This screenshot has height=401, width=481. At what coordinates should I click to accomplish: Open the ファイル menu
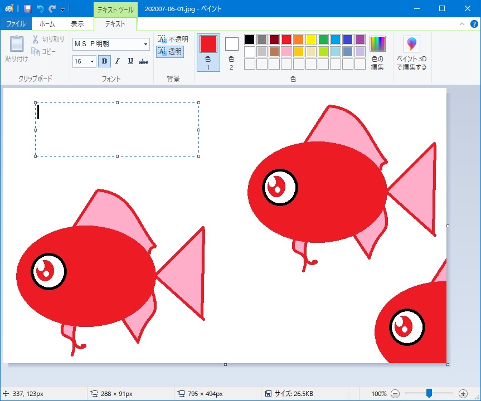16,24
